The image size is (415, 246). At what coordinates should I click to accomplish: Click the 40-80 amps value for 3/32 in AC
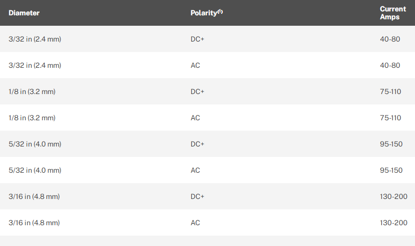coord(389,65)
